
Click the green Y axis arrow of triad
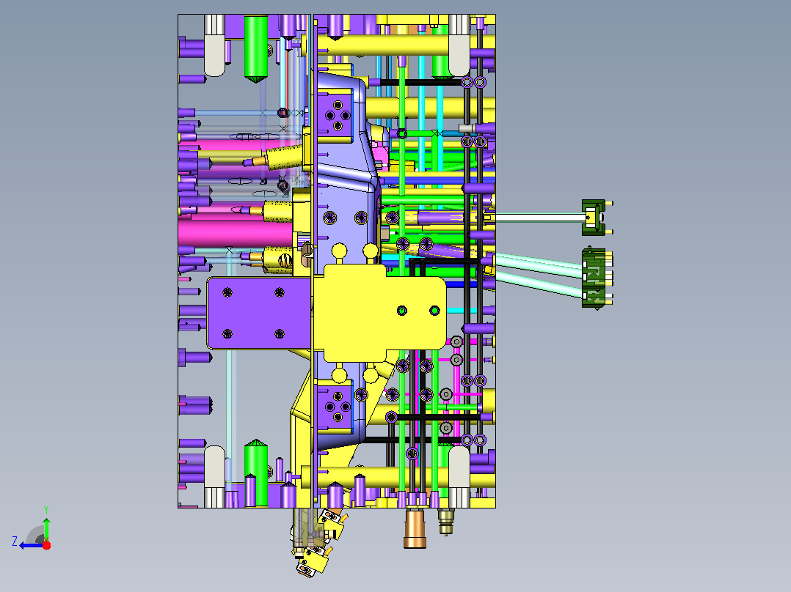[x=46, y=528]
